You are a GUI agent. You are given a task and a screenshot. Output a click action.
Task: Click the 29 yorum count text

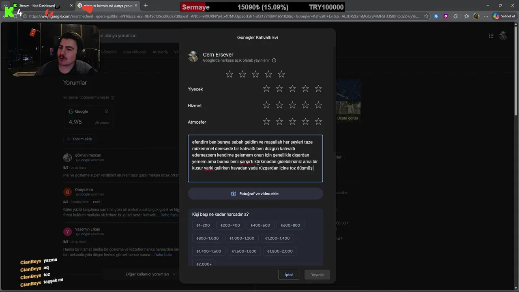pyautogui.click(x=102, y=122)
